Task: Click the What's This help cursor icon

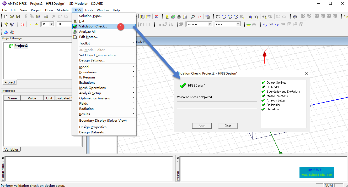Action: click(12, 24)
